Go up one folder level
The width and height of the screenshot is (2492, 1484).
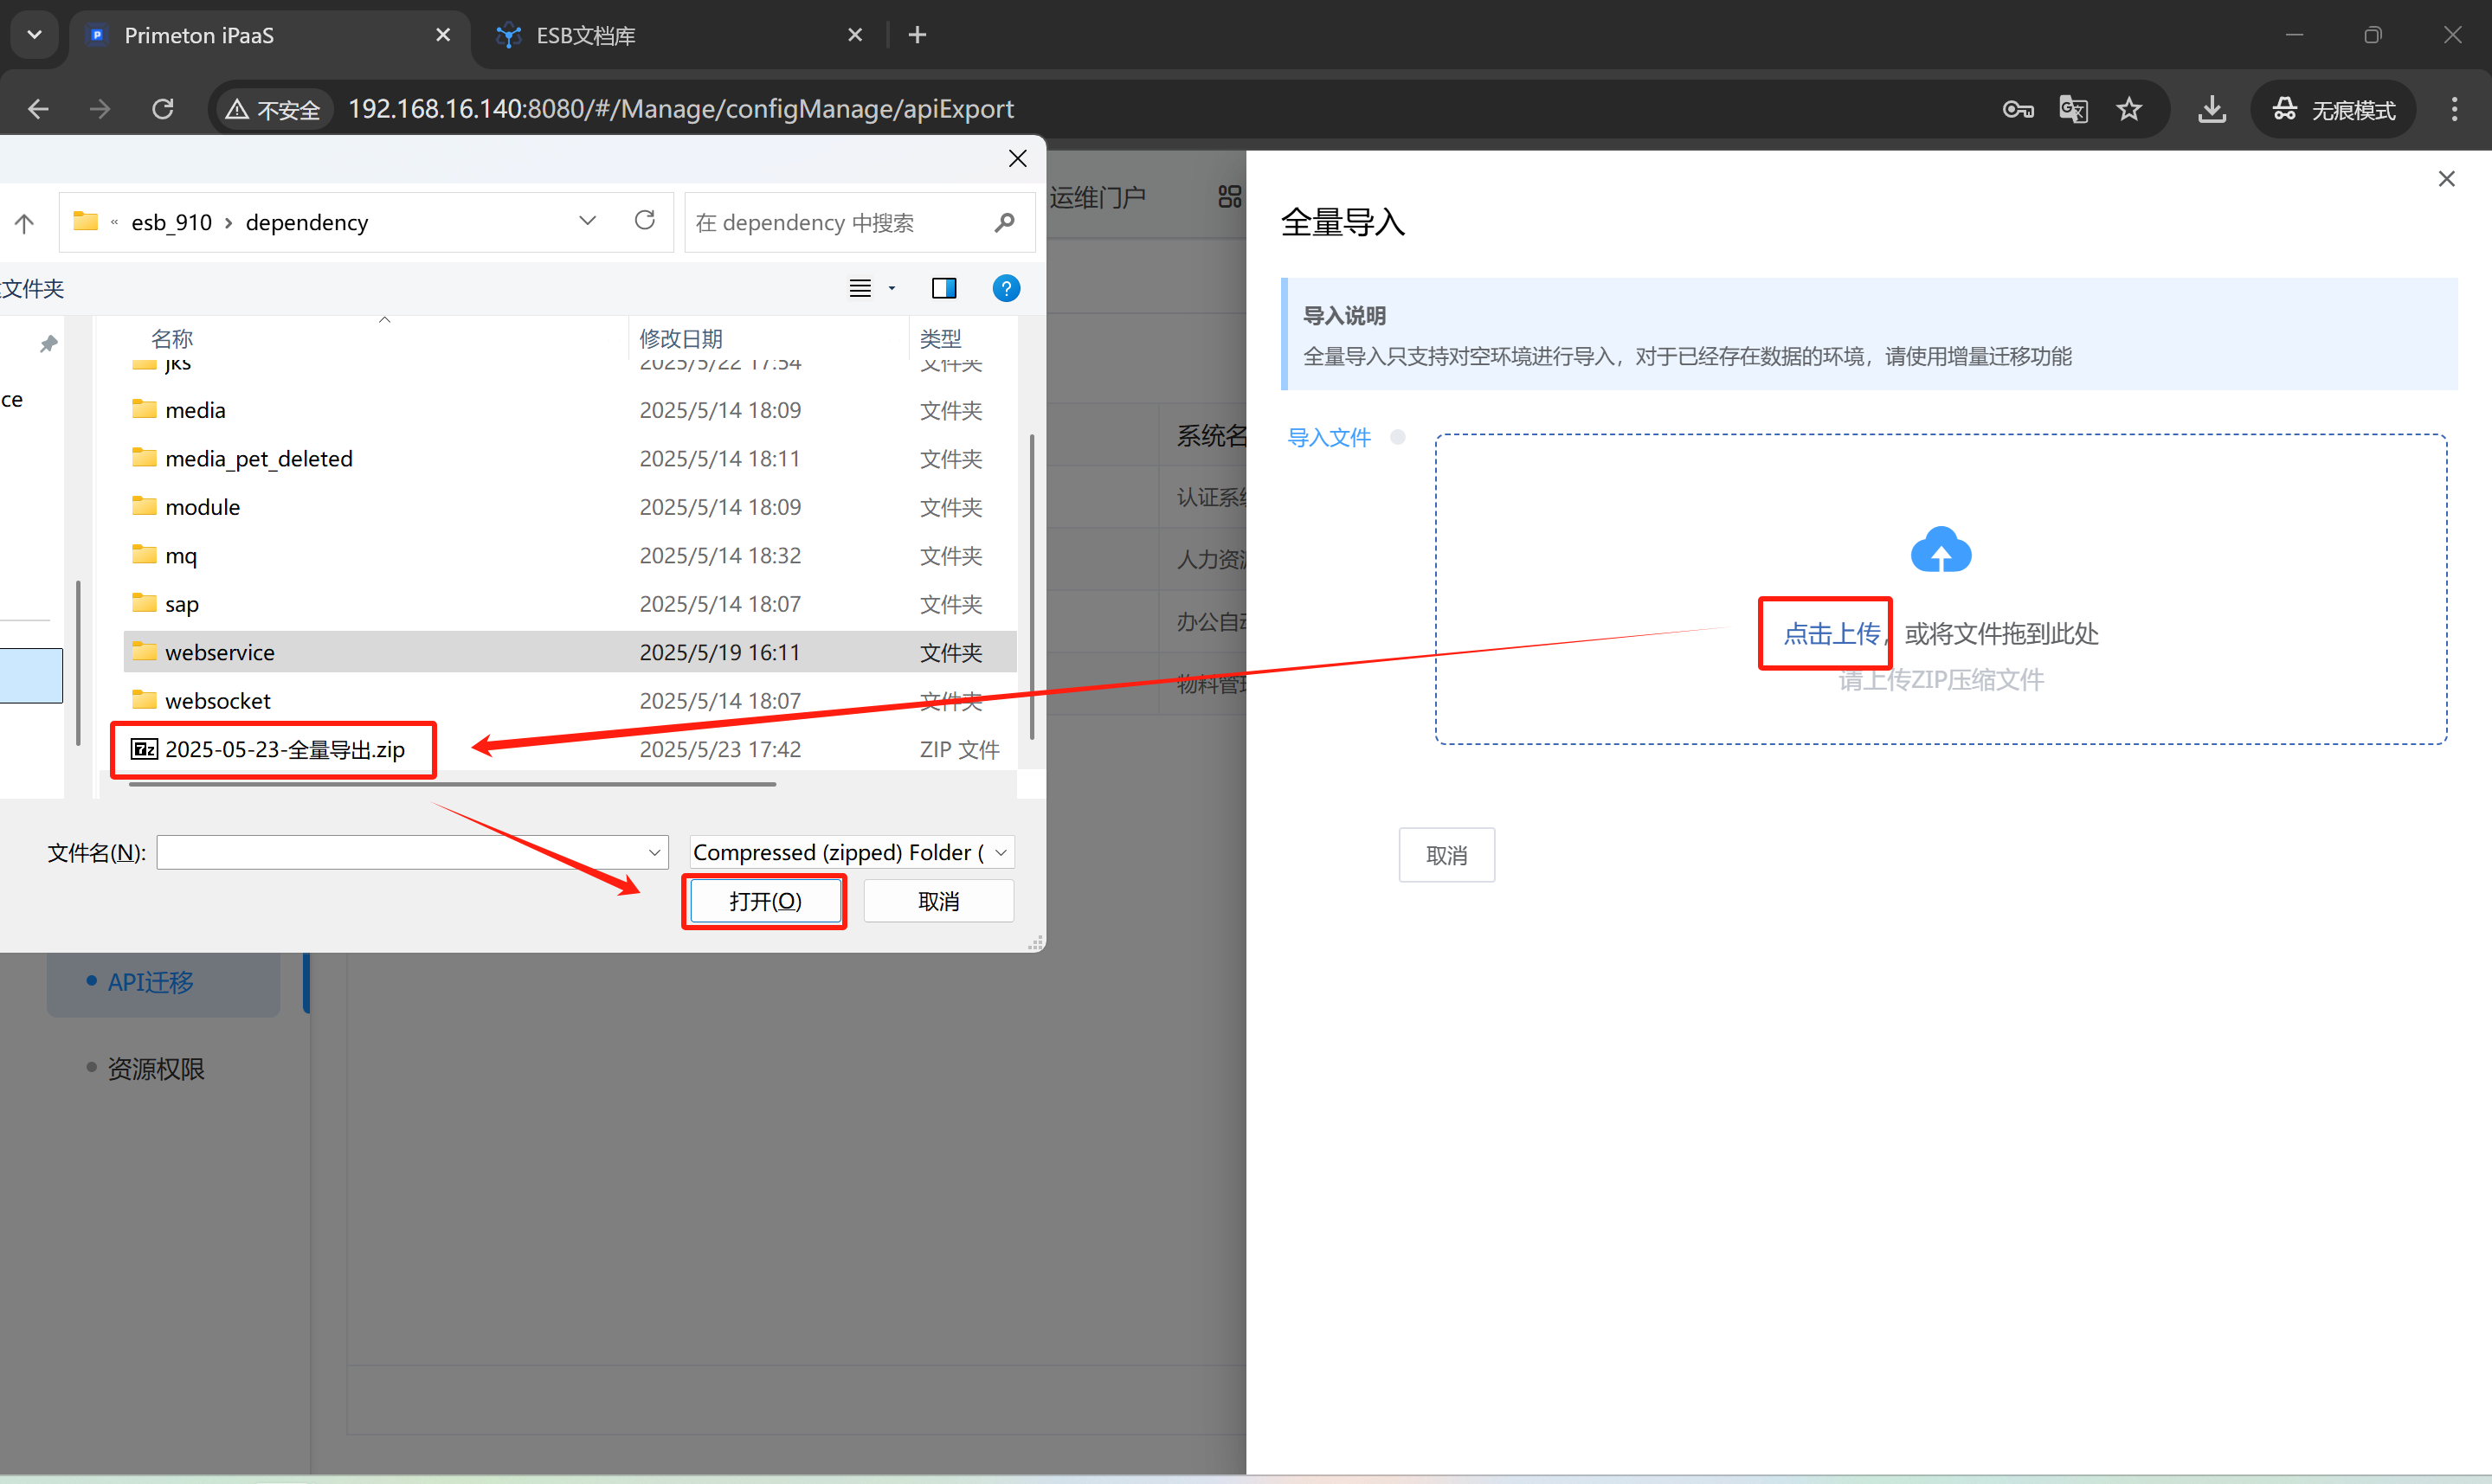click(x=25, y=223)
